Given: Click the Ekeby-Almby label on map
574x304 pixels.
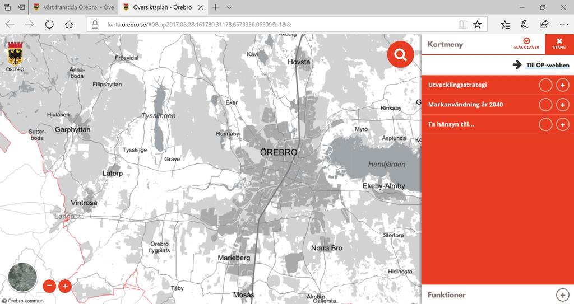Looking at the screenshot, I should [x=383, y=186].
